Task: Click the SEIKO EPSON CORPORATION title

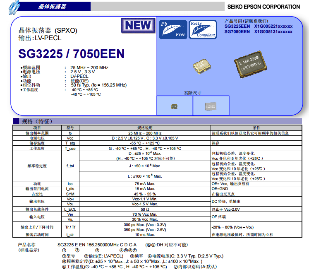Action: [263, 7]
